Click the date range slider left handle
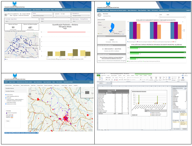Image resolution: width=192 pixels, height=146 pixels. click(x=56, y=16)
